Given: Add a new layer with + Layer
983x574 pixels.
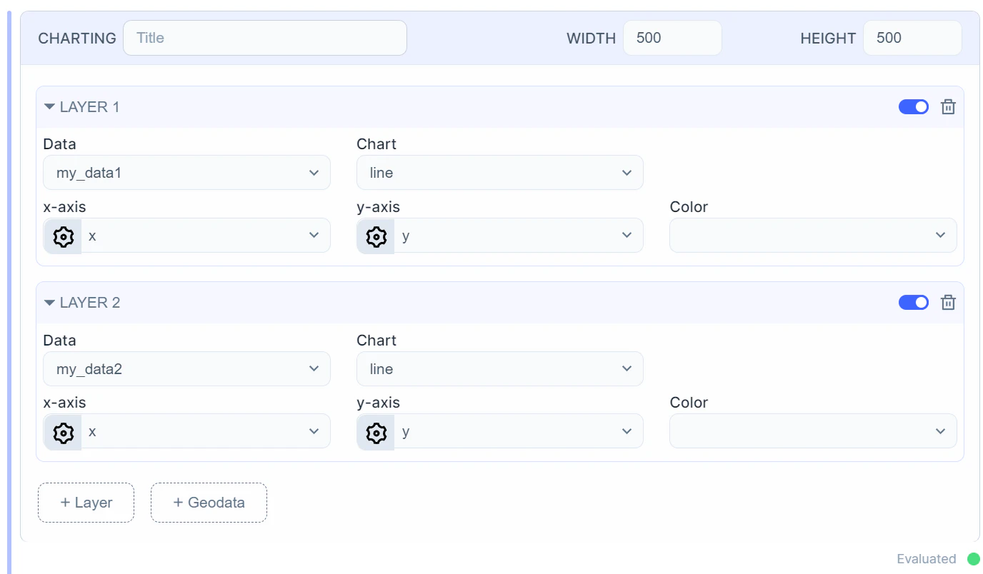Looking at the screenshot, I should point(86,503).
